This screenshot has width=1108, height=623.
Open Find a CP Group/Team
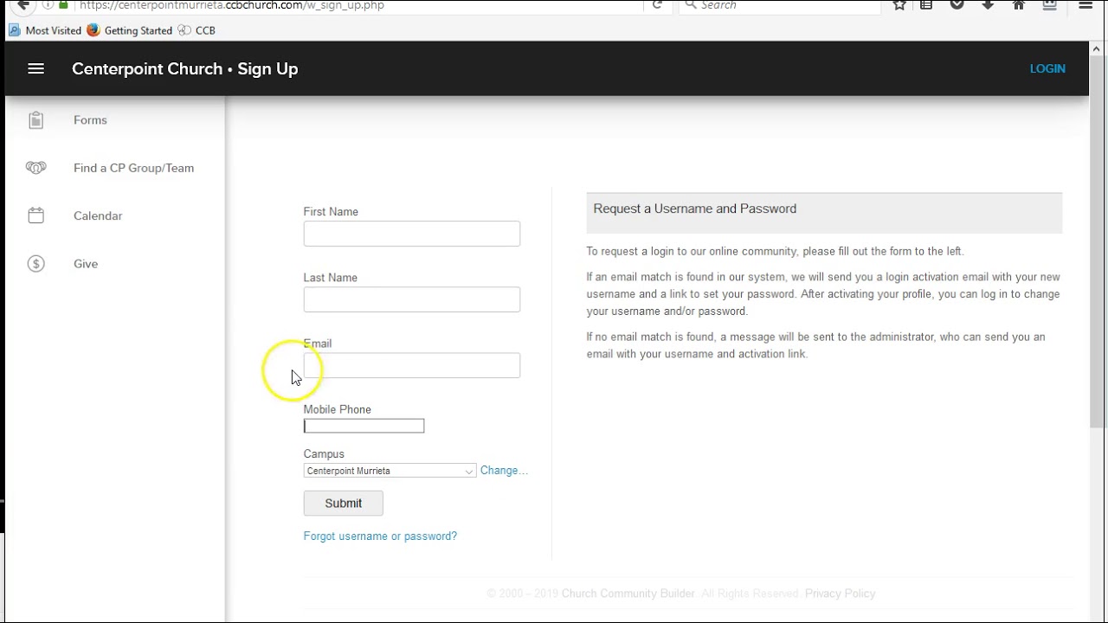click(133, 168)
